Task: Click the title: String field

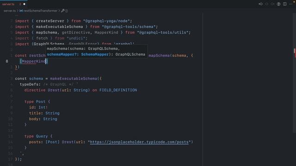Action: 44,113
